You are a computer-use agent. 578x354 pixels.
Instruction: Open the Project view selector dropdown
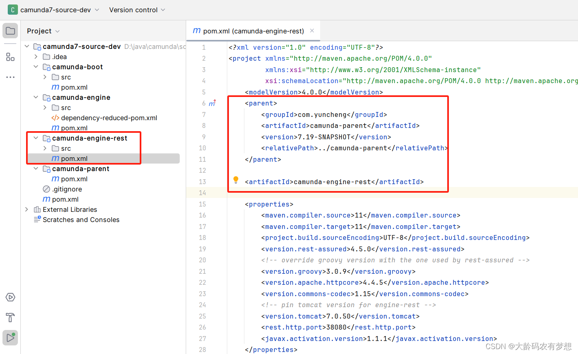[x=43, y=31]
